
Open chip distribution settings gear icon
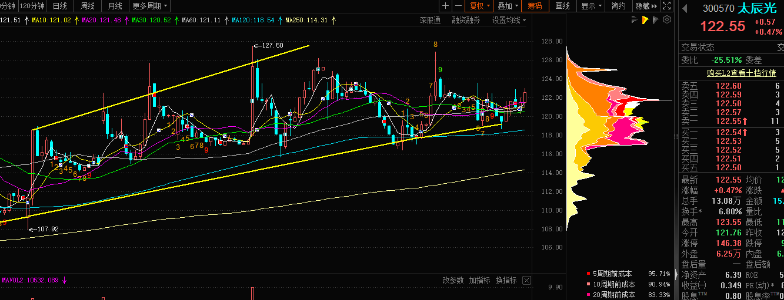(x=667, y=20)
